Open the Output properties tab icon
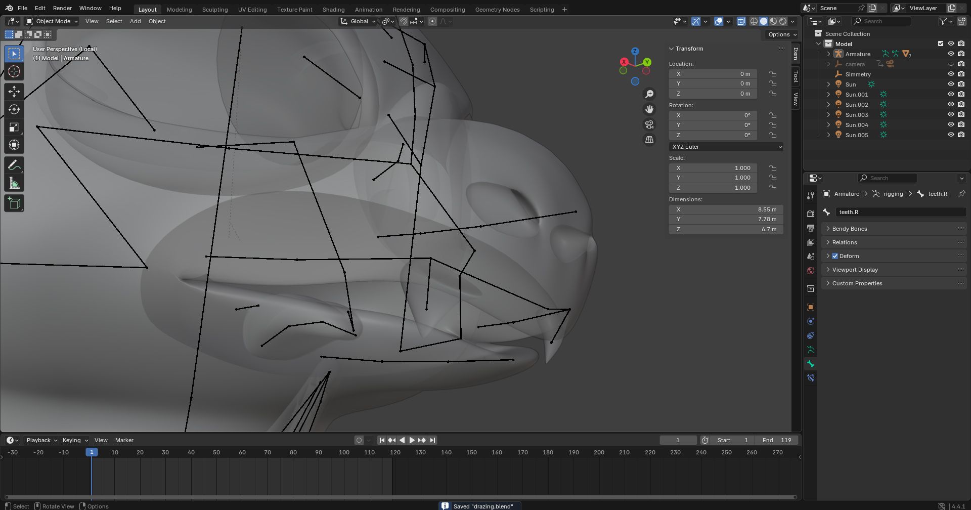Screen dimensions: 971x510 coord(811,228)
